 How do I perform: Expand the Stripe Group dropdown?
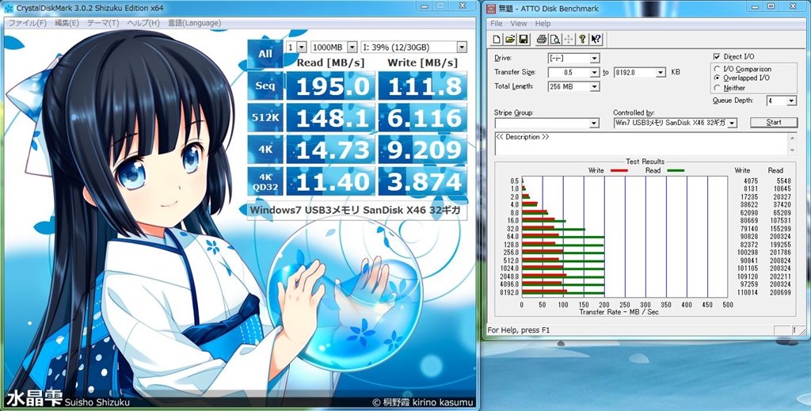tap(594, 123)
